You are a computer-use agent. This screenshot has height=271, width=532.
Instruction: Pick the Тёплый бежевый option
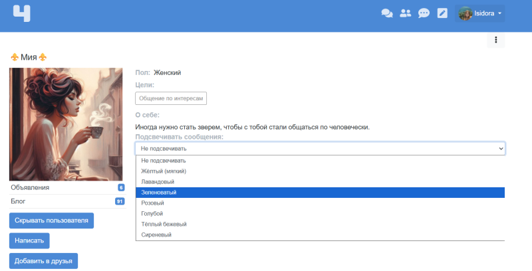(164, 225)
